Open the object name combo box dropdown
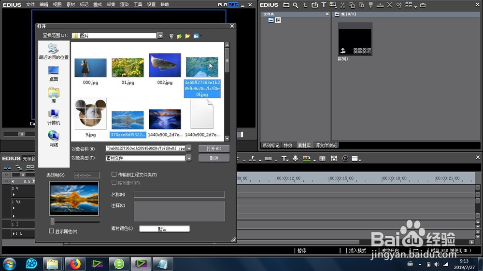 point(189,148)
